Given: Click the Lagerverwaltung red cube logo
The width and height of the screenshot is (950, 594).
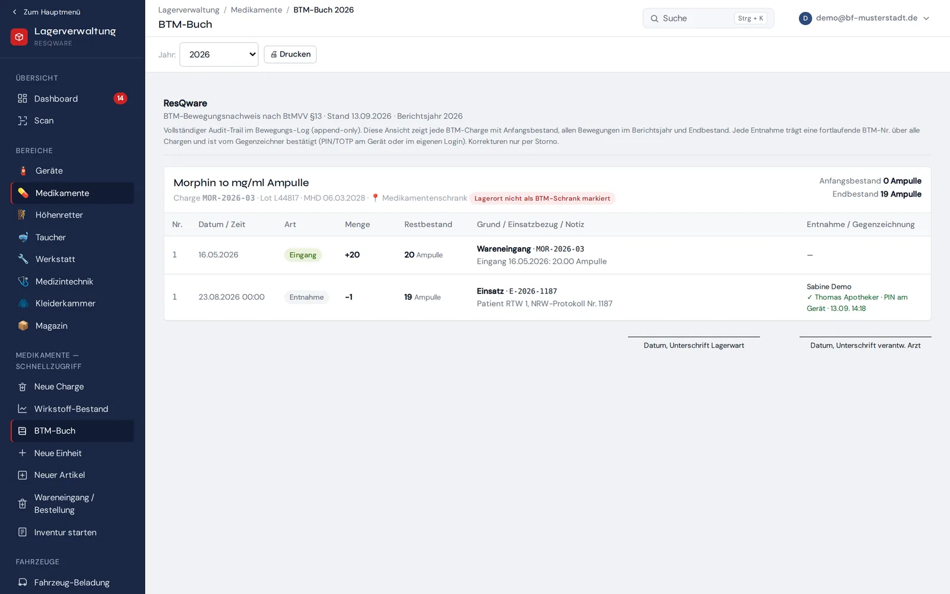Looking at the screenshot, I should [19, 37].
